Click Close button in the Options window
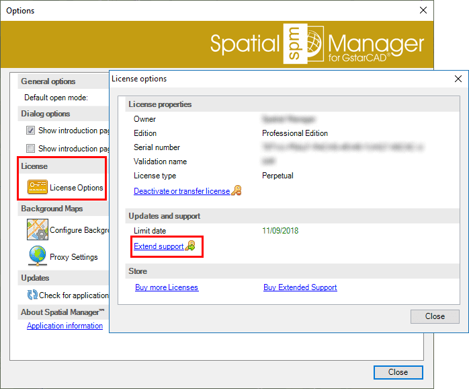Image resolution: width=469 pixels, height=389 pixels. 398,372
